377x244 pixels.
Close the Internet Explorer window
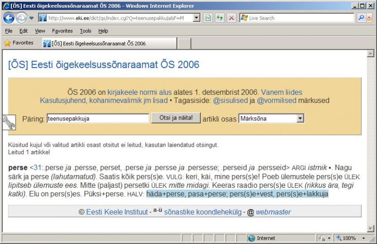(x=370, y=6)
